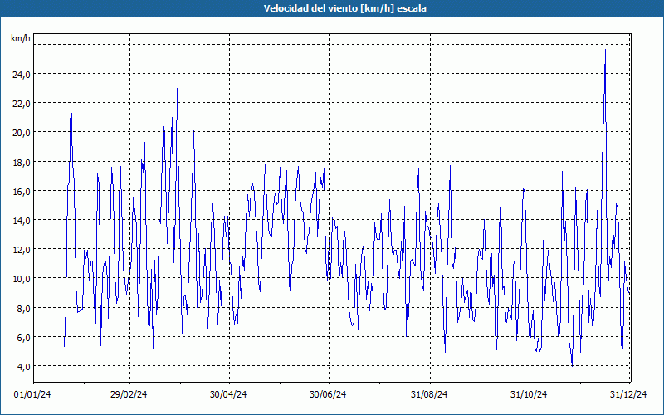664x415 pixels.
Task: Click the 16,0 y-axis value
Action: (x=22, y=192)
